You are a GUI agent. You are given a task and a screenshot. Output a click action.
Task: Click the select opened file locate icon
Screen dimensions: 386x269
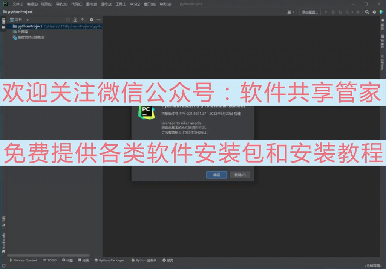[x=68, y=20]
